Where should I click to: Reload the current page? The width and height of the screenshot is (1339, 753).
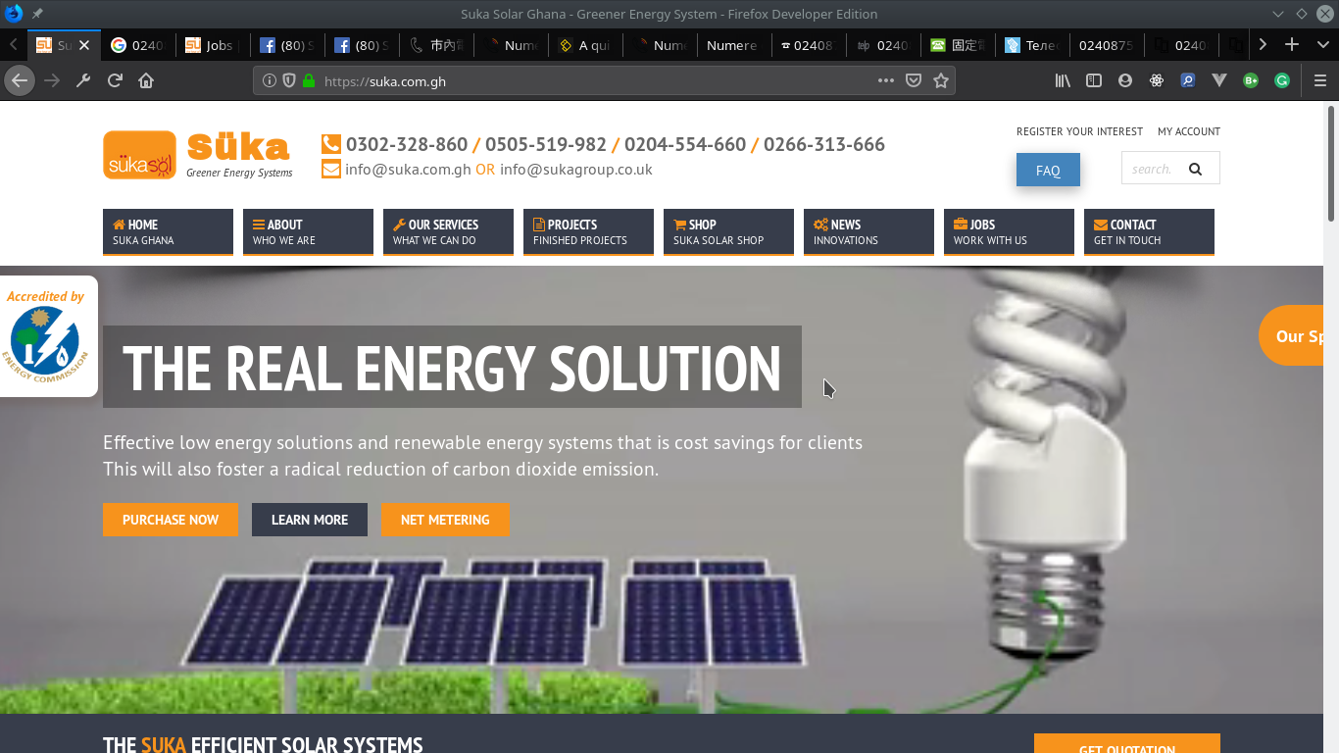(x=115, y=80)
